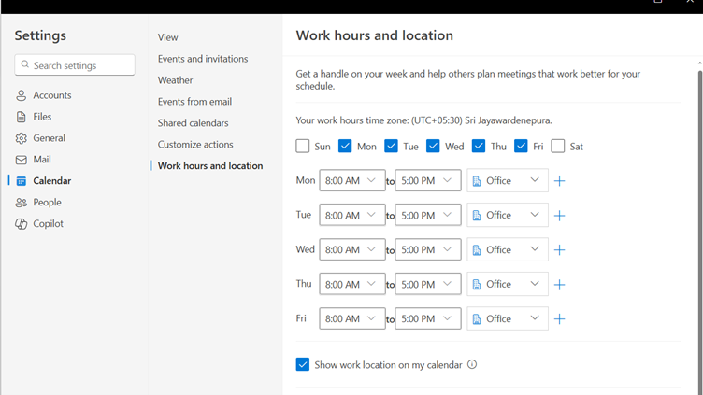Click the Search settings input field
Image resolution: width=703 pixels, height=395 pixels.
(x=82, y=65)
